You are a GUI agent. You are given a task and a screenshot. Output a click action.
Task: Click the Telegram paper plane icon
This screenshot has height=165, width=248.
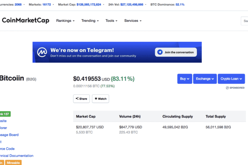coord(160,52)
